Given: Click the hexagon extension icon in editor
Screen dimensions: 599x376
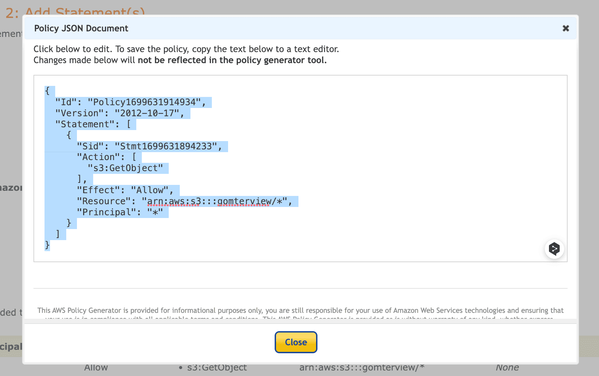Looking at the screenshot, I should (x=554, y=249).
